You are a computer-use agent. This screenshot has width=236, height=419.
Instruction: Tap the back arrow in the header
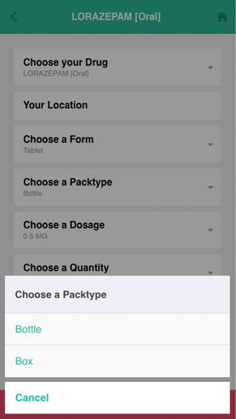pyautogui.click(x=14, y=17)
